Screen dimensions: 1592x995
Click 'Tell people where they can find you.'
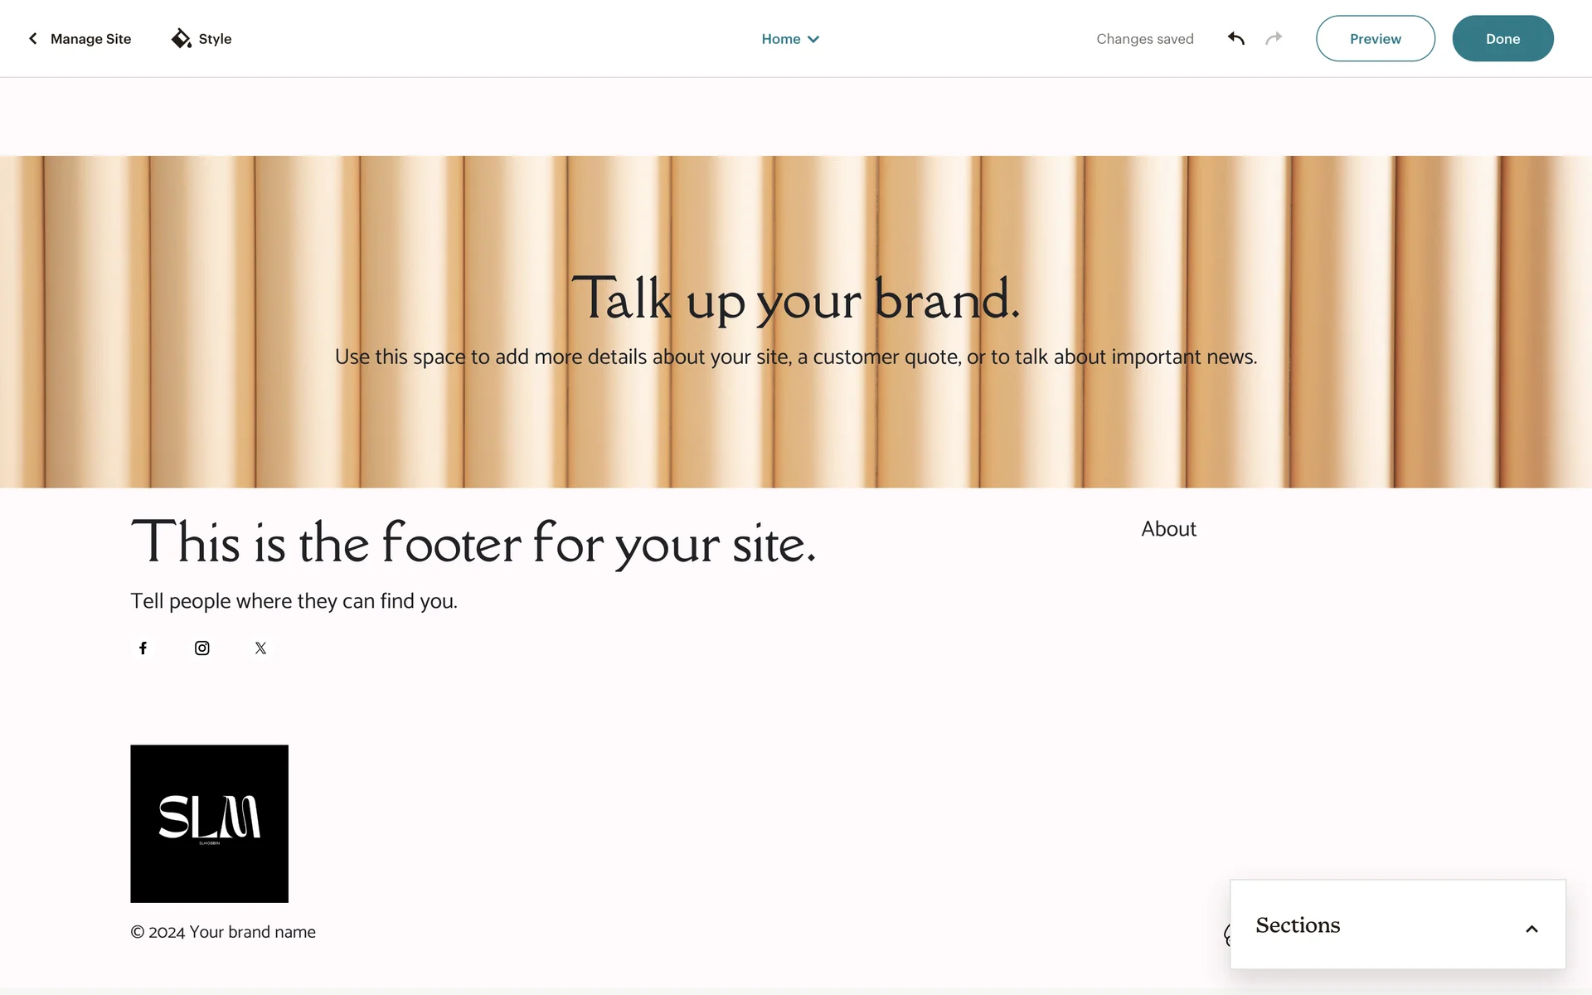pyautogui.click(x=294, y=601)
